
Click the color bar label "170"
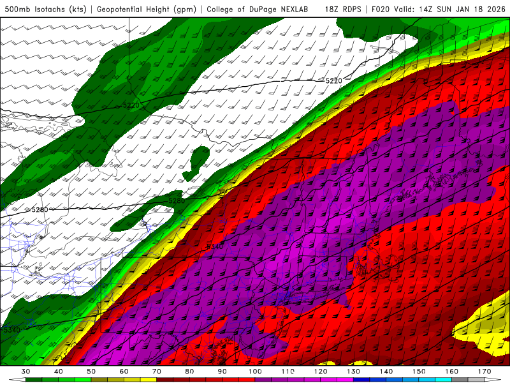click(484, 372)
